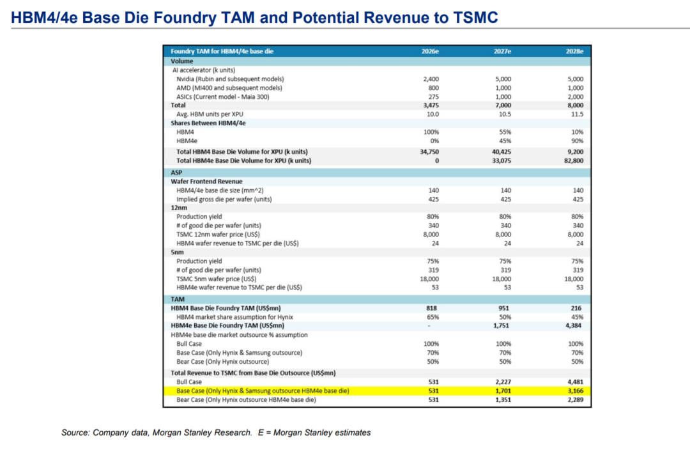
Task: Select the HBM units per XPU value 11.5
Action: pos(578,114)
